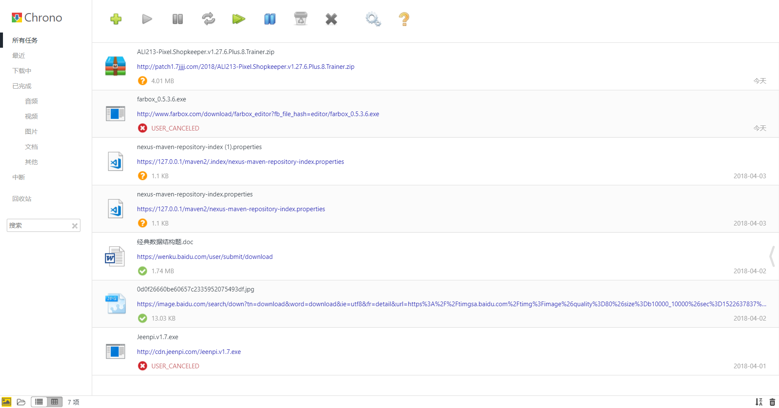Click the blue pause all icon

click(x=270, y=19)
